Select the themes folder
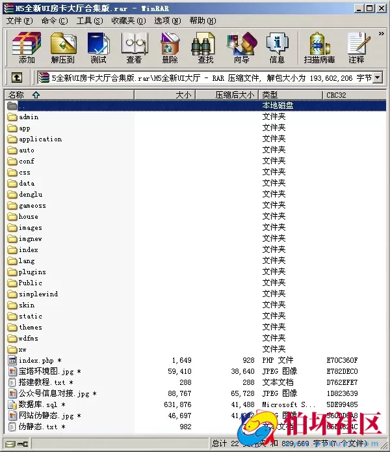Screen dimensions: 390x452 (25, 327)
